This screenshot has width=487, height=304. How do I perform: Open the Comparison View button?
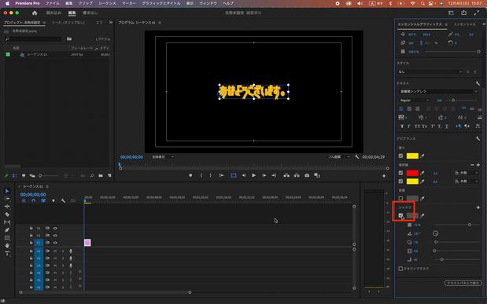tap(317, 176)
